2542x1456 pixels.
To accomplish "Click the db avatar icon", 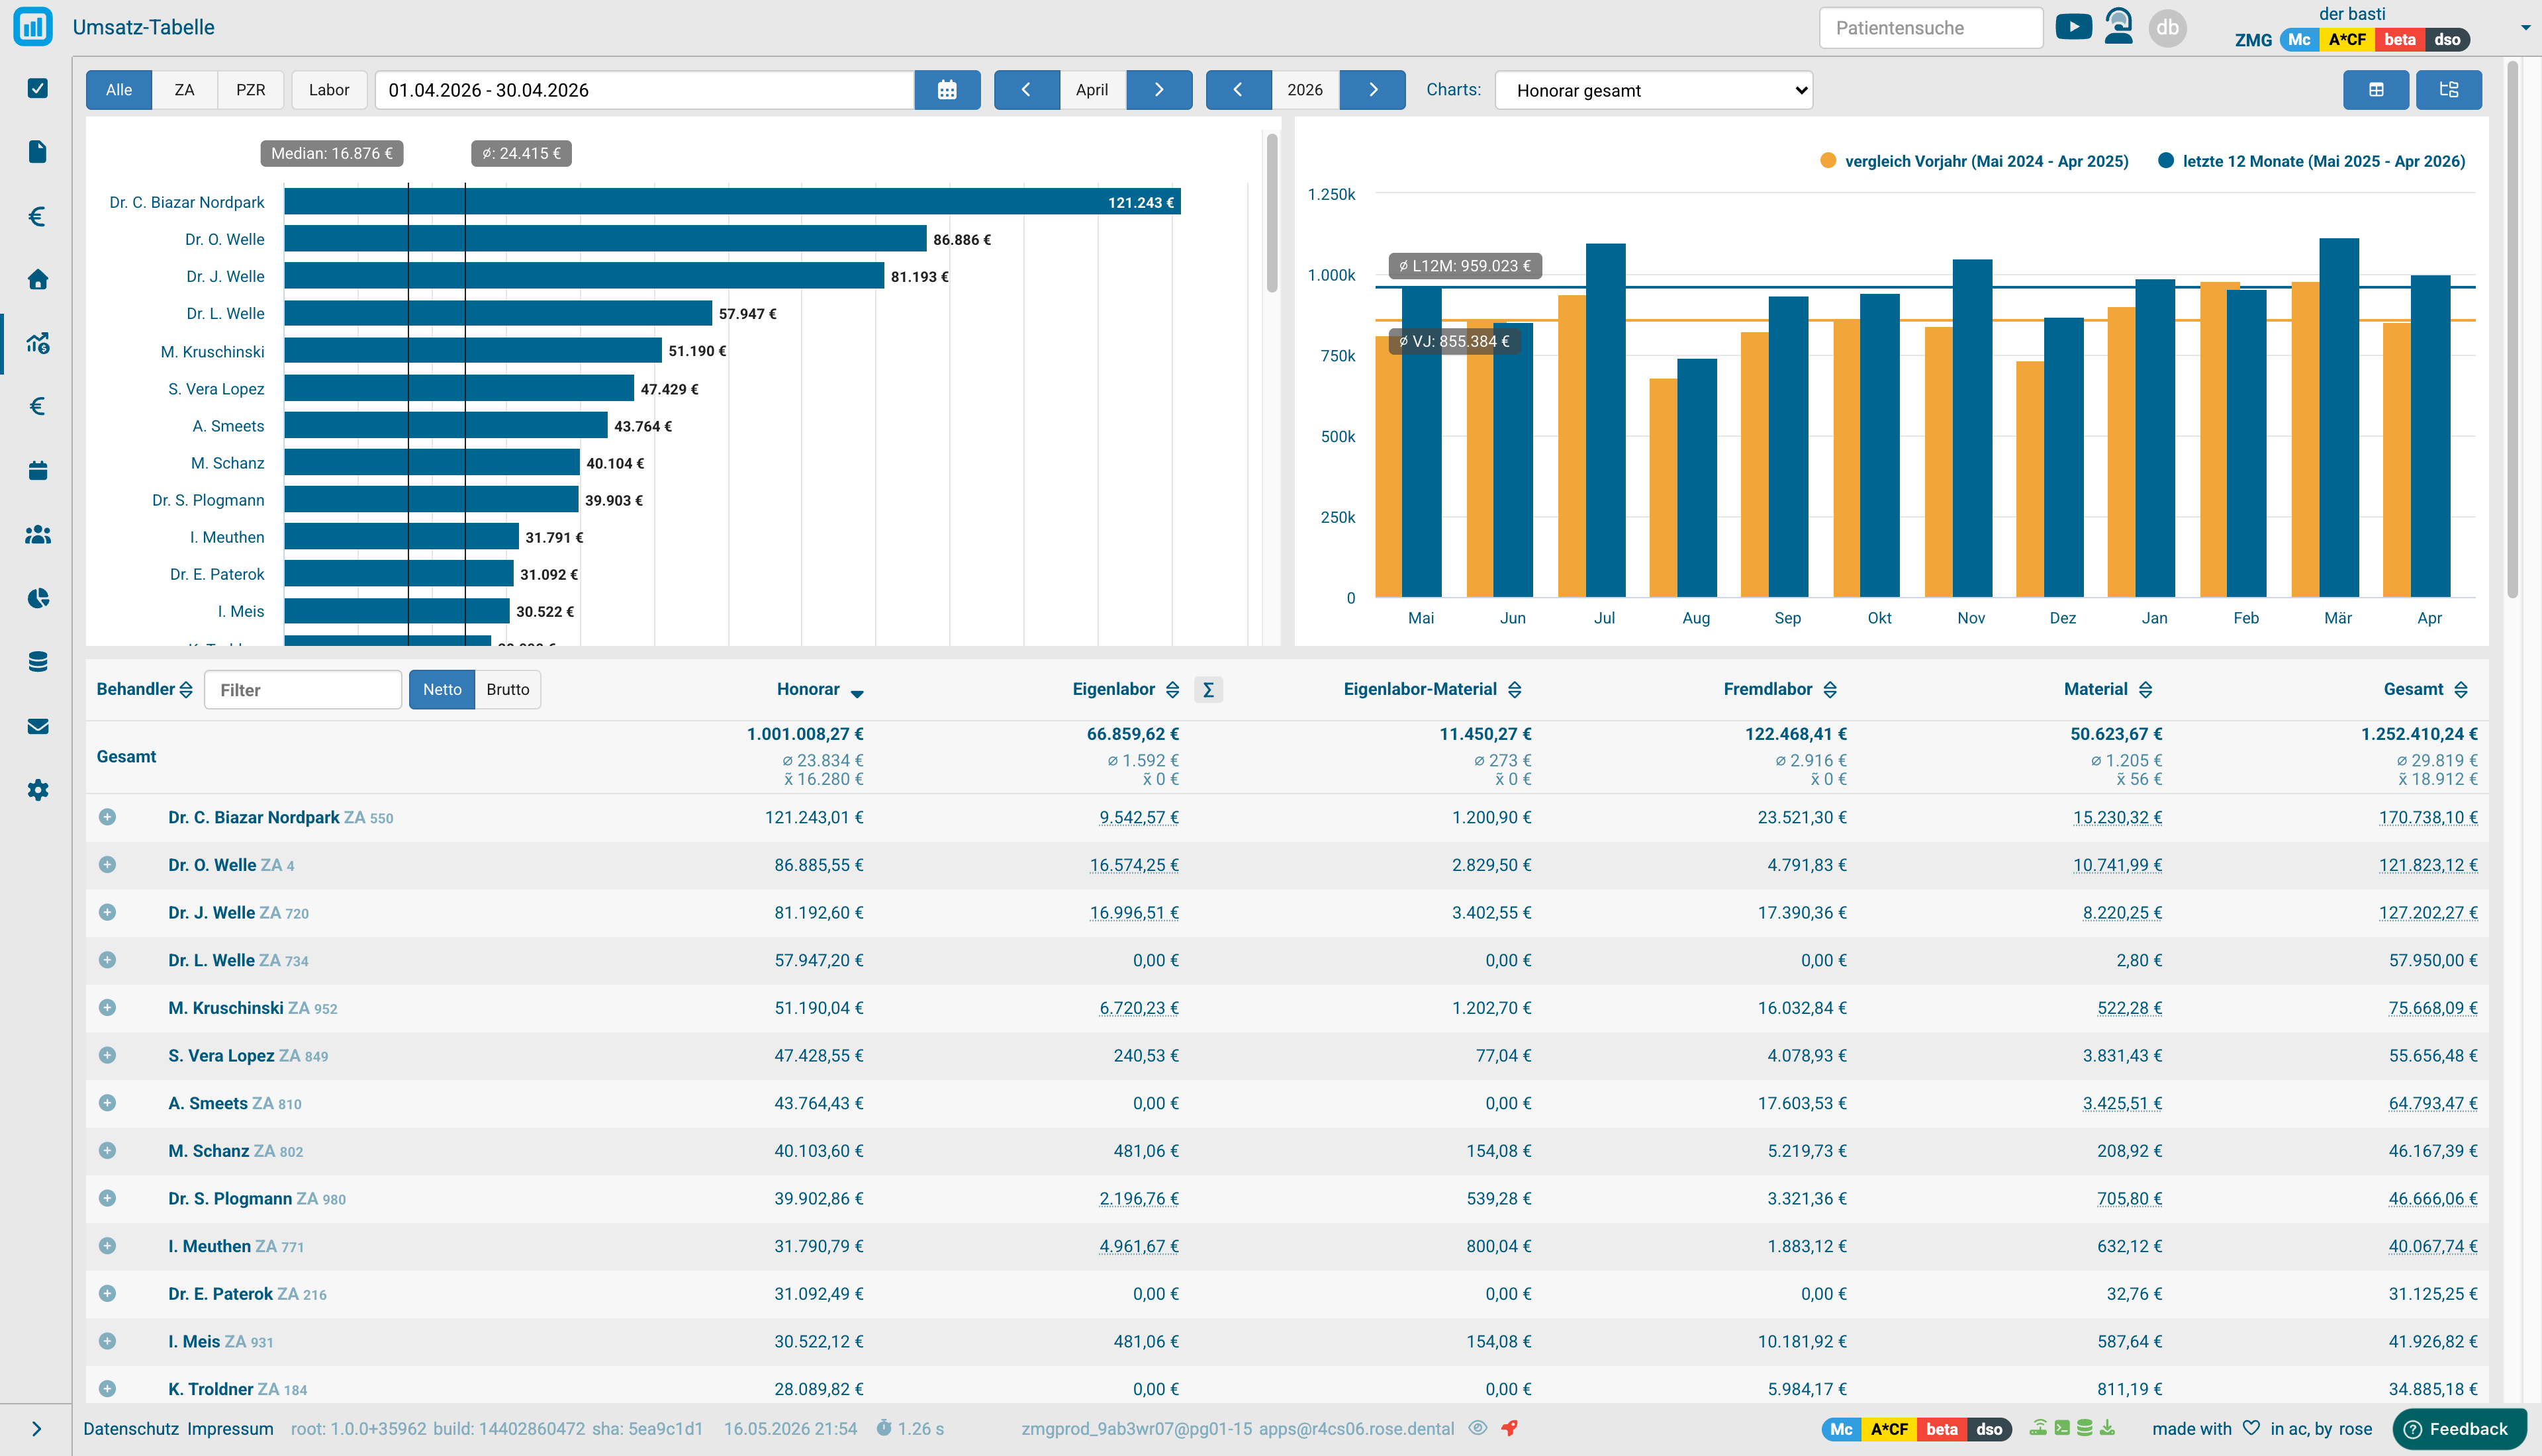I will pyautogui.click(x=2167, y=27).
